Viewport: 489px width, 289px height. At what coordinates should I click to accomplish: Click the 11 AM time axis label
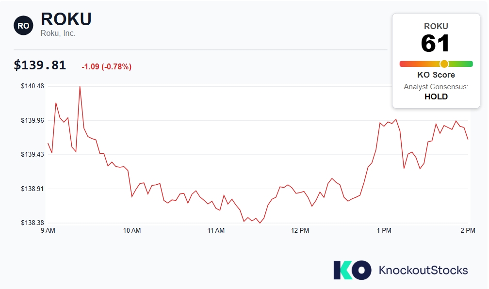point(216,230)
